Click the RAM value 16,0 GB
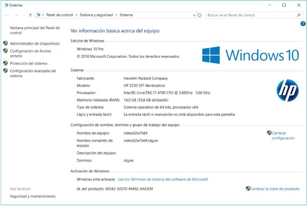Screen dimensions: 307x206 click(146, 100)
